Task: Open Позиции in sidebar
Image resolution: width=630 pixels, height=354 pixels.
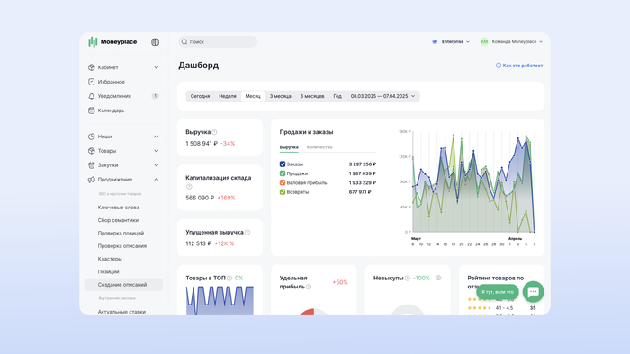Action: 109,271
